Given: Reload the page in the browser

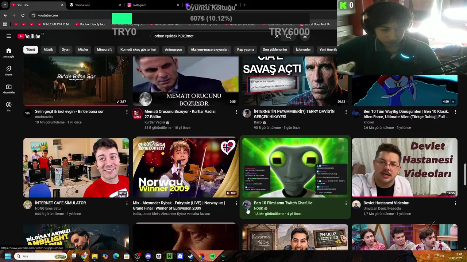Looking at the screenshot, I should (x=23, y=15).
